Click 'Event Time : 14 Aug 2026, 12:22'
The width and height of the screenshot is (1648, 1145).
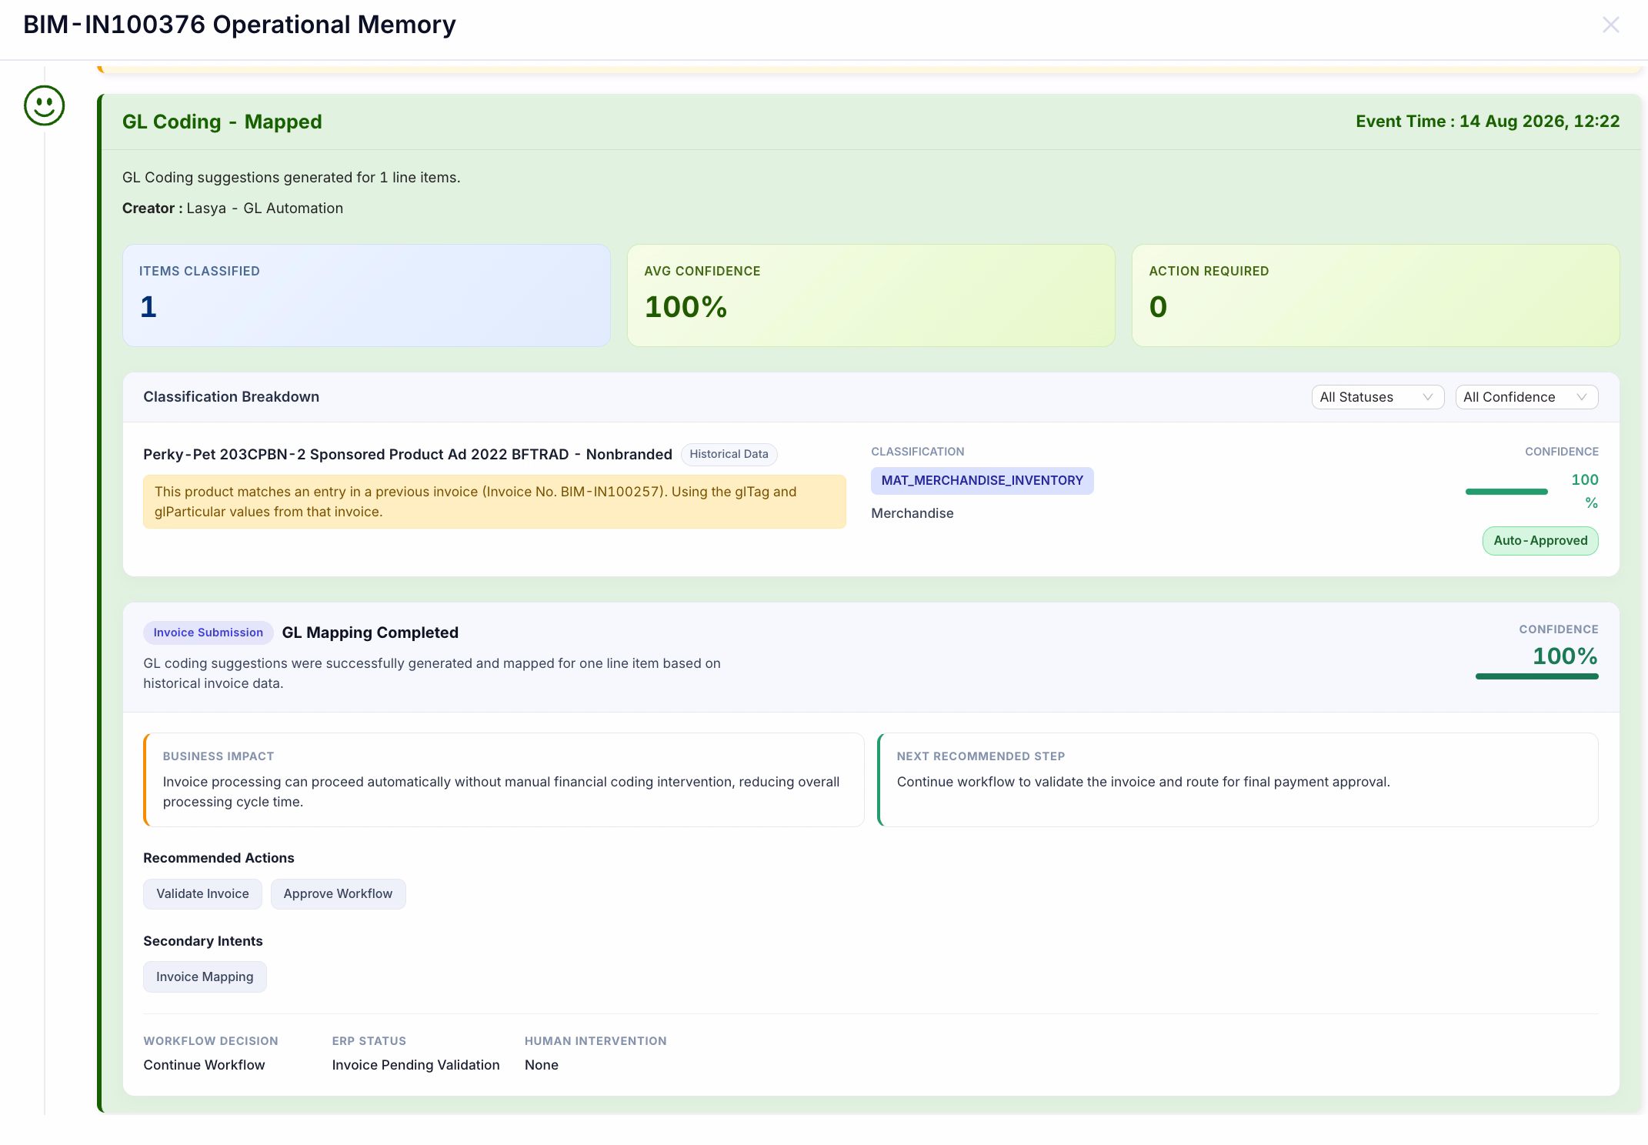(x=1487, y=122)
